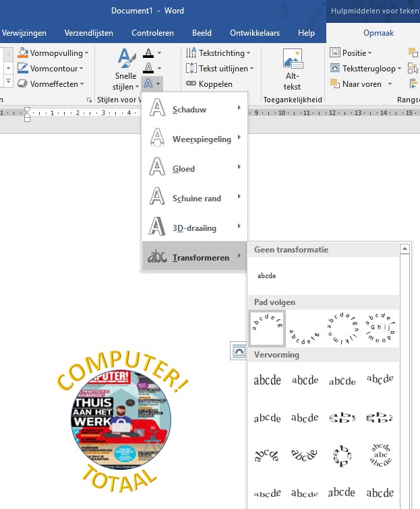
Task: Switch to the Beeld tab
Action: [x=202, y=33]
